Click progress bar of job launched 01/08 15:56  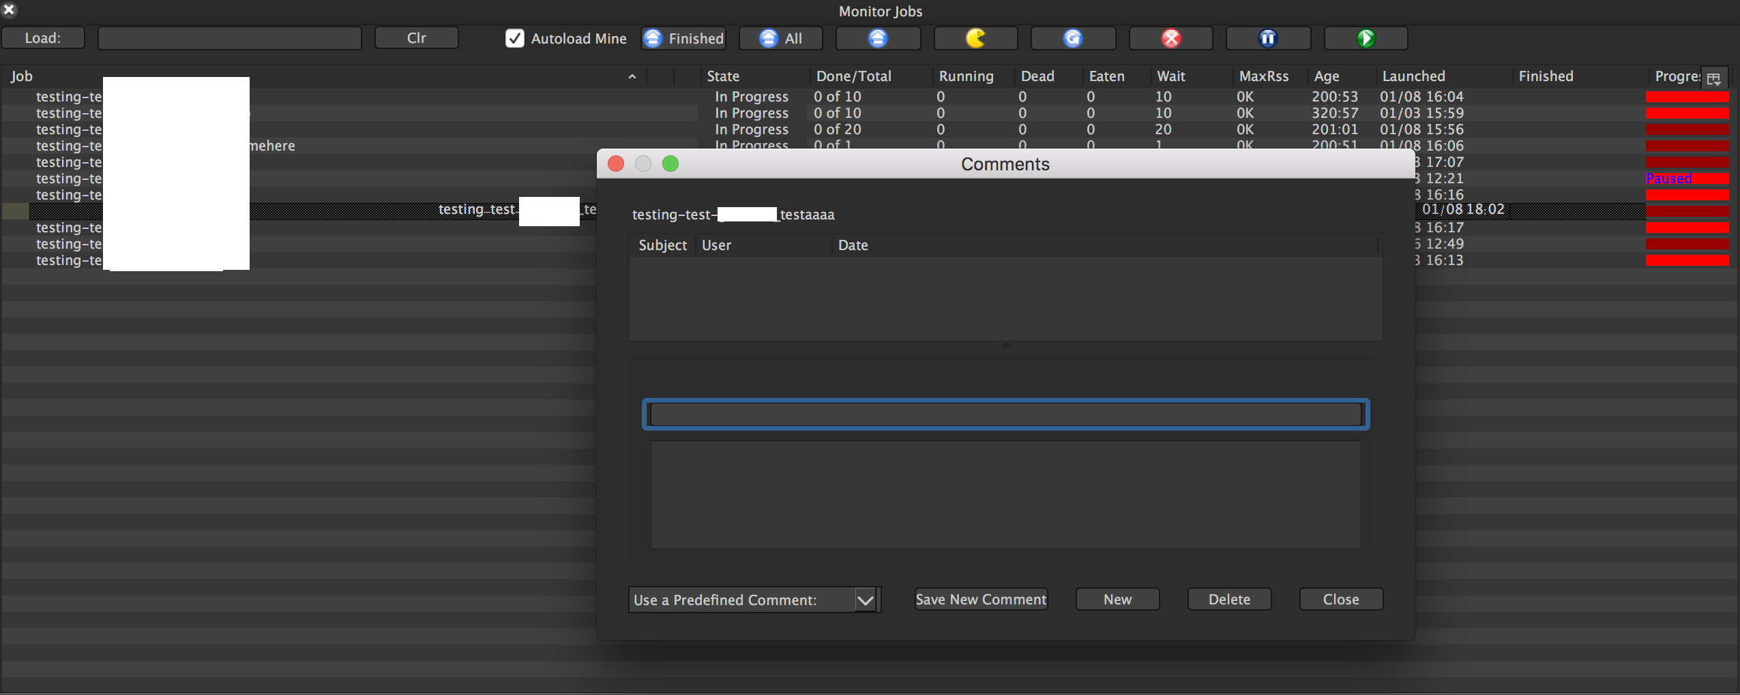pyautogui.click(x=1687, y=129)
